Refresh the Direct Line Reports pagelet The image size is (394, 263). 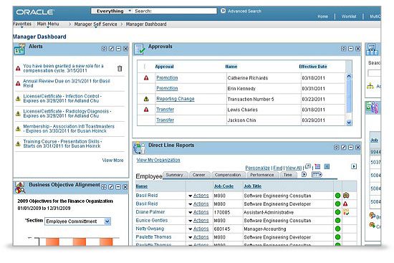click(x=336, y=148)
